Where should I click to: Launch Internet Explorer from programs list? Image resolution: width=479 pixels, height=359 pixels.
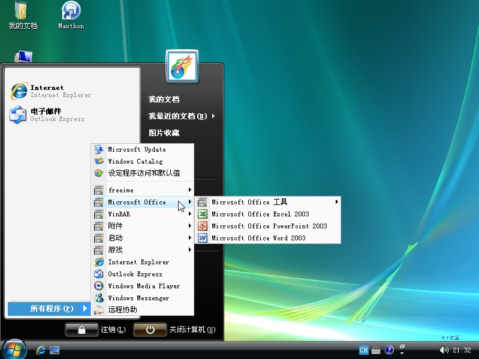(143, 262)
